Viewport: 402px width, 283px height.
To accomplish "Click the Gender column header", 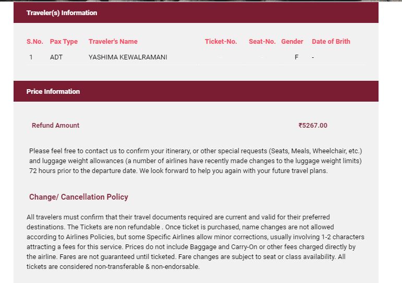I will (x=292, y=42).
